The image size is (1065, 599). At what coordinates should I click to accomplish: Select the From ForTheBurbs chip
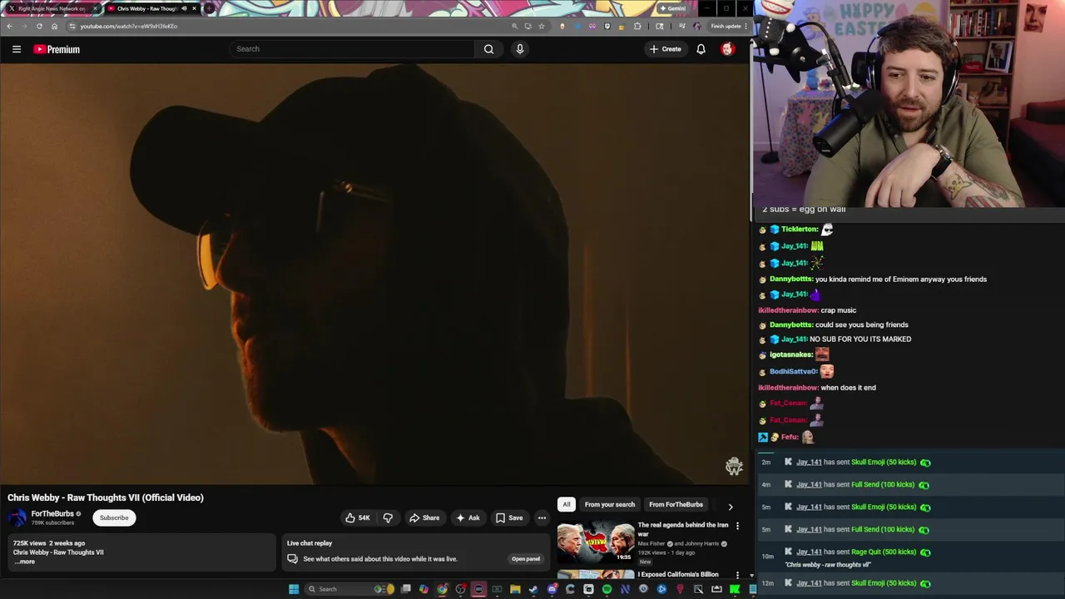click(x=676, y=504)
